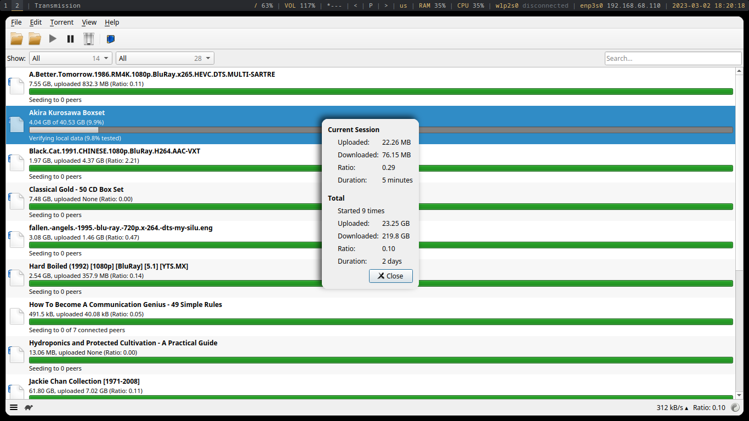
Task: Open the options hamburger icon in the status bar
Action: pyautogui.click(x=14, y=407)
